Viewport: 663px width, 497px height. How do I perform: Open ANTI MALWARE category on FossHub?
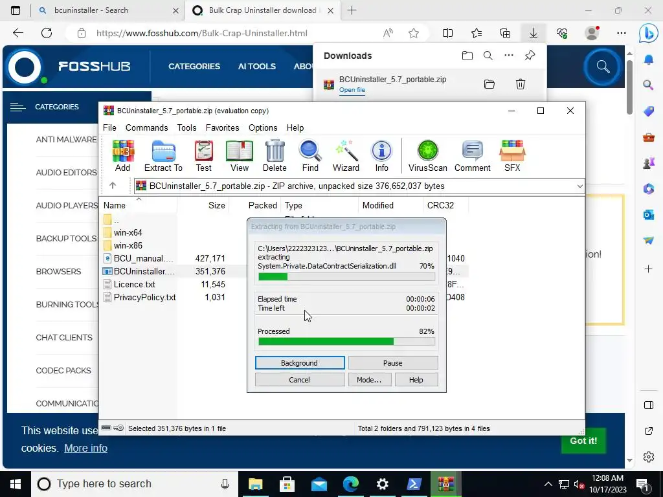click(67, 140)
